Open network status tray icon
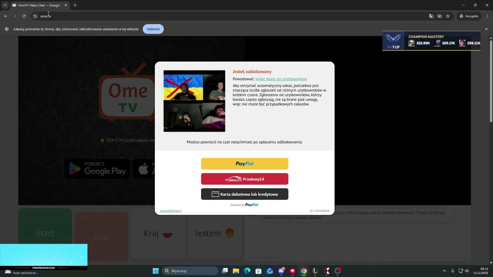 click(x=461, y=271)
